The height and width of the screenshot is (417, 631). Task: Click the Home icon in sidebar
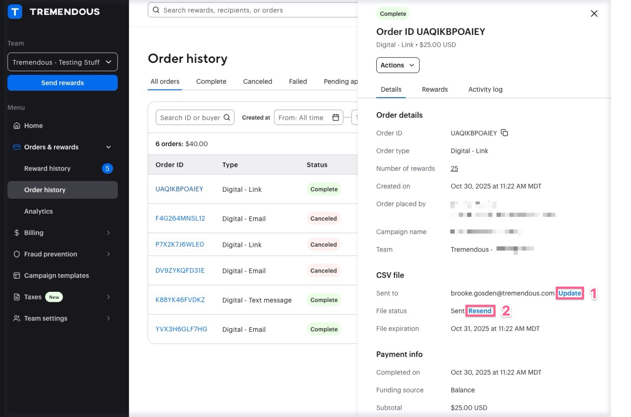point(17,126)
